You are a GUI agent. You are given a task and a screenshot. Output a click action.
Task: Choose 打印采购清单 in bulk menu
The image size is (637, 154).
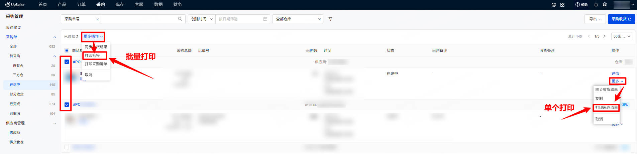[96, 64]
